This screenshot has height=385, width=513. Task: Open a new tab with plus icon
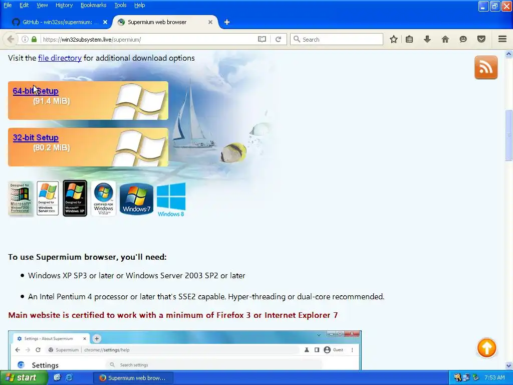pyautogui.click(x=227, y=22)
